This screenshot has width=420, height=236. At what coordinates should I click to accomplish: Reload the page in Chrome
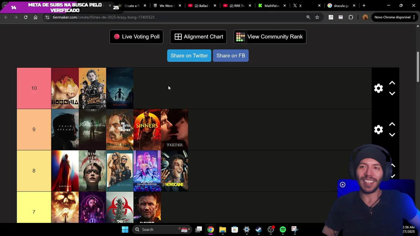pyautogui.click(x=26, y=17)
